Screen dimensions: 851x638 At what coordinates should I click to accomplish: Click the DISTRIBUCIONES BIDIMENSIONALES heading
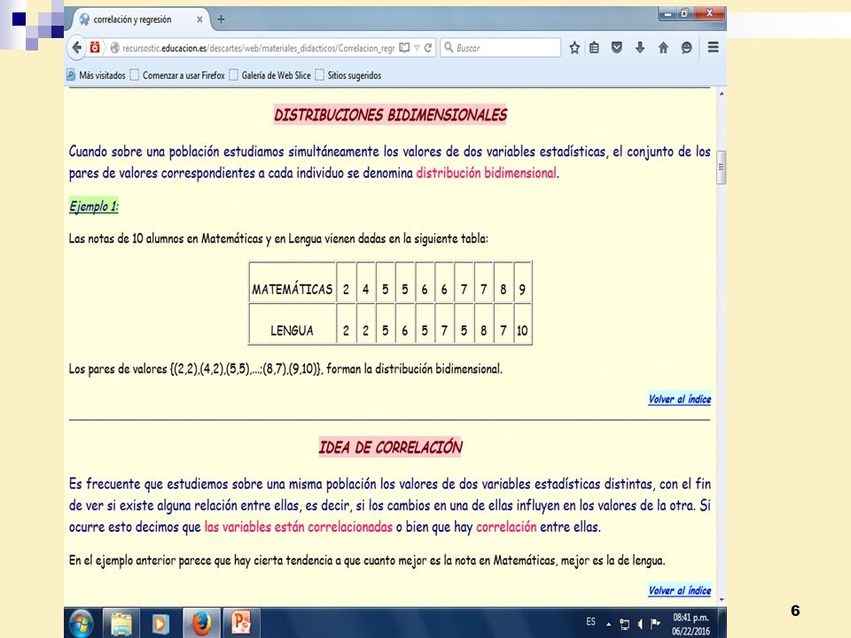click(x=390, y=115)
